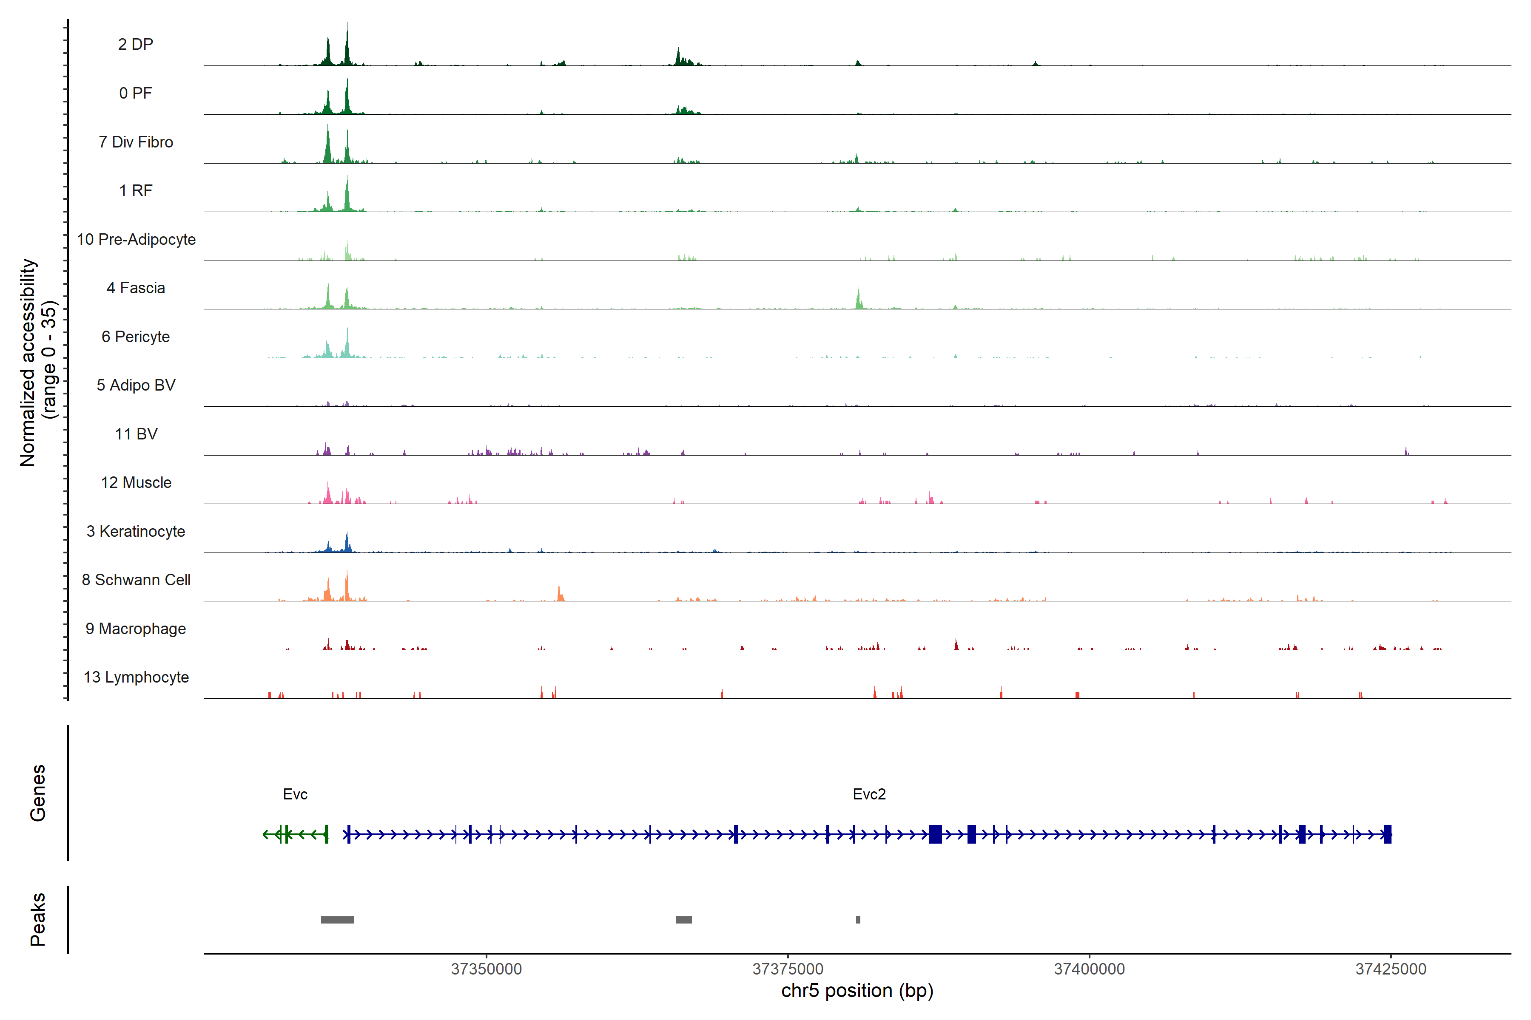1531x1020 pixels.
Task: Click the 4 Fascia track label
Action: coord(135,288)
